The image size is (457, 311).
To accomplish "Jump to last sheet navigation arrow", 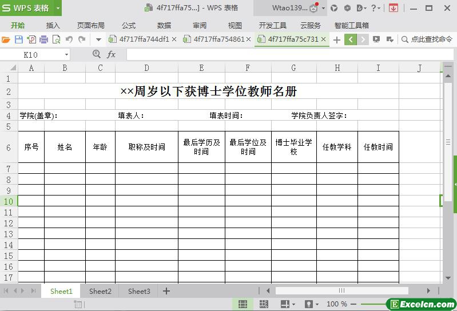I will click(x=34, y=290).
